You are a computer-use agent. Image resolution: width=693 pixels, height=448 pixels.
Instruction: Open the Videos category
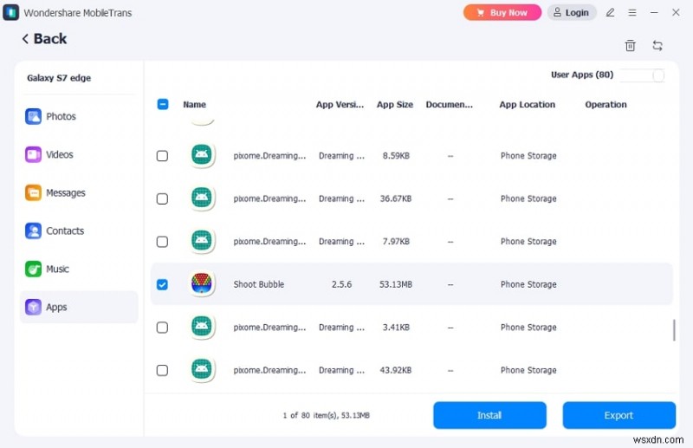[x=79, y=154]
